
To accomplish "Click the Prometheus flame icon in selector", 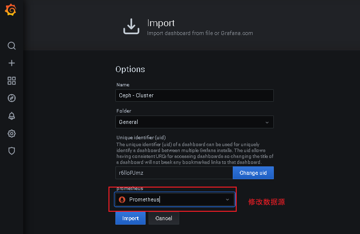I will tap(122, 199).
